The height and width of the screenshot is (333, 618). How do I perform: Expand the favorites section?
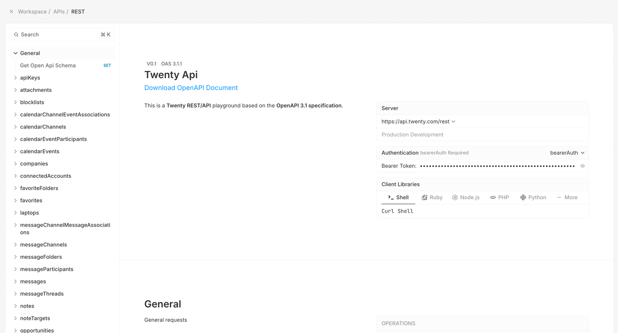(16, 200)
